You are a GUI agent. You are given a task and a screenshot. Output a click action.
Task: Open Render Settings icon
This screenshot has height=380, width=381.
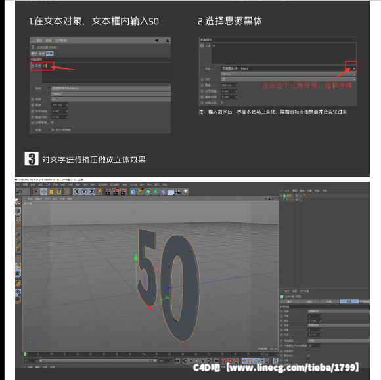tap(123, 192)
